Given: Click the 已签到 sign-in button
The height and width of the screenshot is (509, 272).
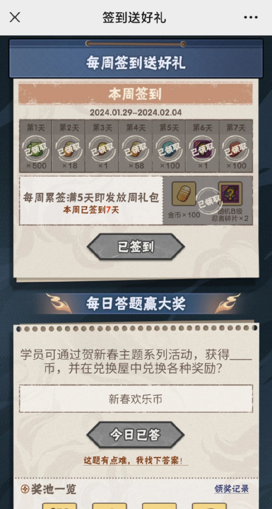Looking at the screenshot, I should click(136, 247).
